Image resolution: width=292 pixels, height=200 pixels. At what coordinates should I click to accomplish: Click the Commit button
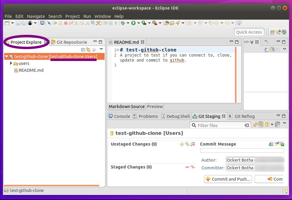coord(269,179)
